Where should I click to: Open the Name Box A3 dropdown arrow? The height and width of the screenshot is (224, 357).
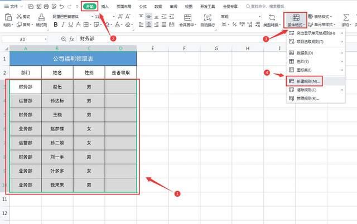point(46,40)
